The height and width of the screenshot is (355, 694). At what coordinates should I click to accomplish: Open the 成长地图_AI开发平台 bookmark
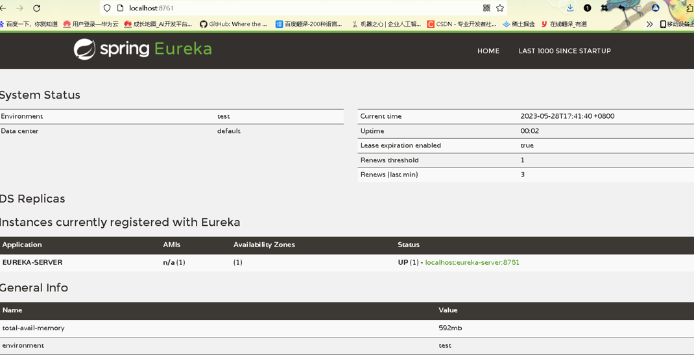click(158, 24)
